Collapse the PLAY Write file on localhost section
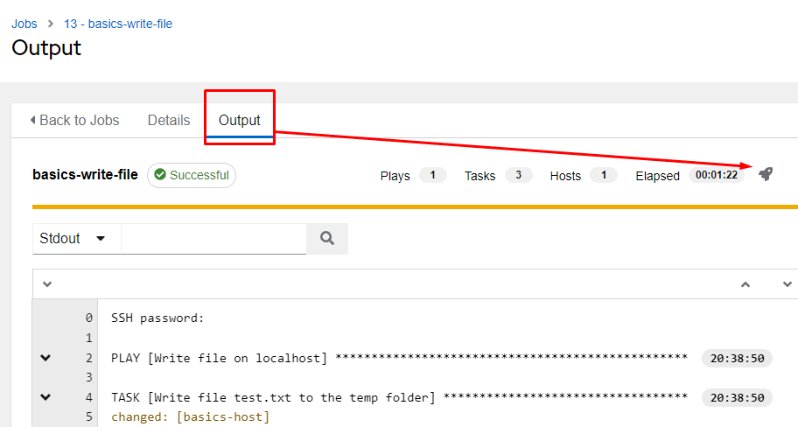This screenshot has height=427, width=798. tap(45, 358)
